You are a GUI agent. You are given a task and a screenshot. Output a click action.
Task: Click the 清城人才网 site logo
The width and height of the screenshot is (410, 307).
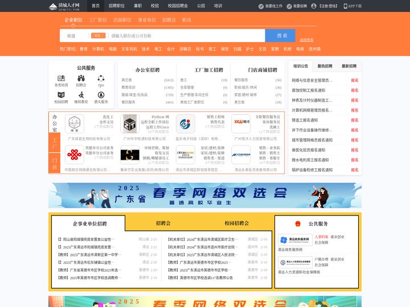(64, 6)
